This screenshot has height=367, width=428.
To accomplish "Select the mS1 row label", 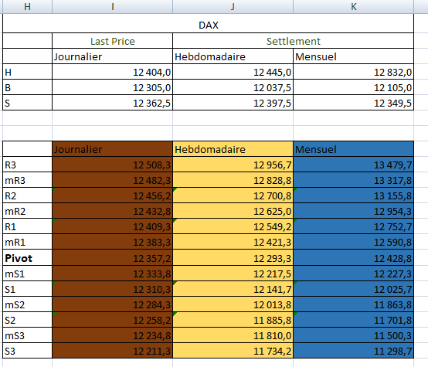I will pos(27,274).
